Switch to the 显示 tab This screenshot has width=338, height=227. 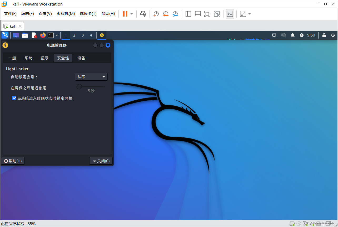click(45, 58)
